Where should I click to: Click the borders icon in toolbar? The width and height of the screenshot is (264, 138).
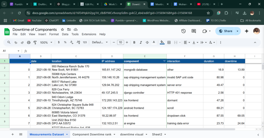coord(169,42)
